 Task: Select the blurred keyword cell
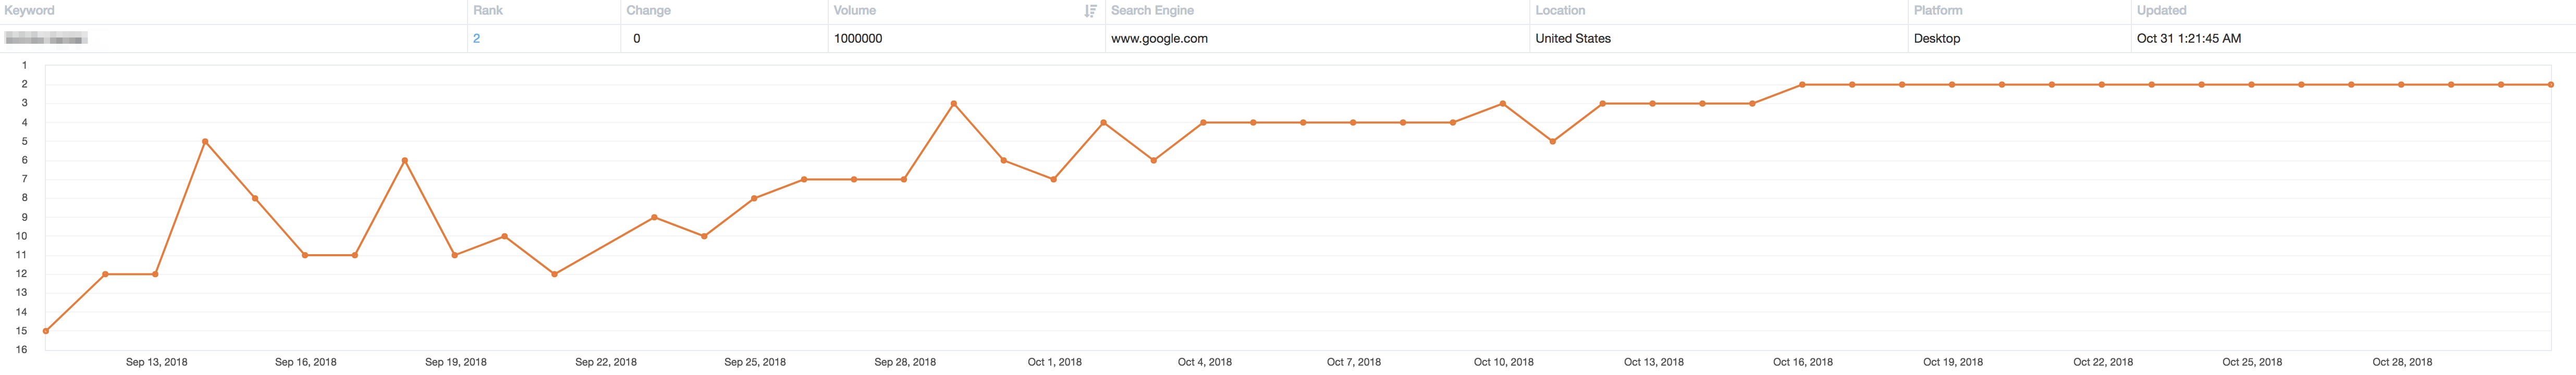pyautogui.click(x=46, y=38)
